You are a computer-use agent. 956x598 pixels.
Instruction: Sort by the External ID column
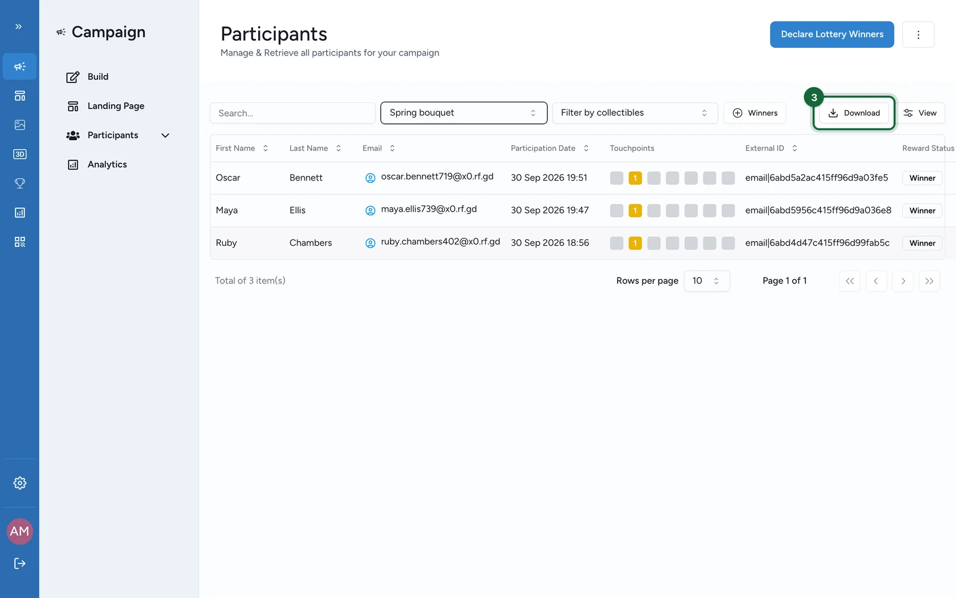click(771, 148)
